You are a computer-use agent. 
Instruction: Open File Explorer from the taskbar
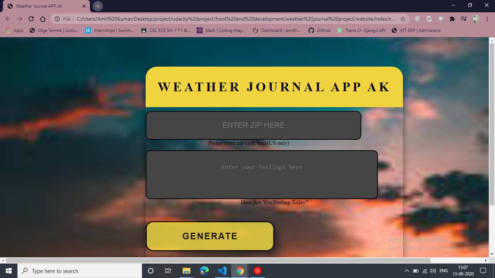[187, 271]
